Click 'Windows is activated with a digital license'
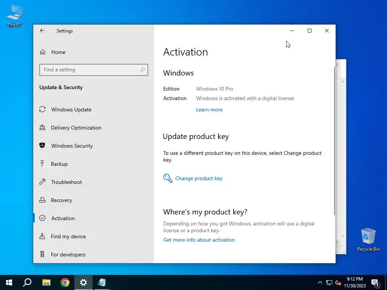The height and width of the screenshot is (290, 387). click(x=245, y=99)
